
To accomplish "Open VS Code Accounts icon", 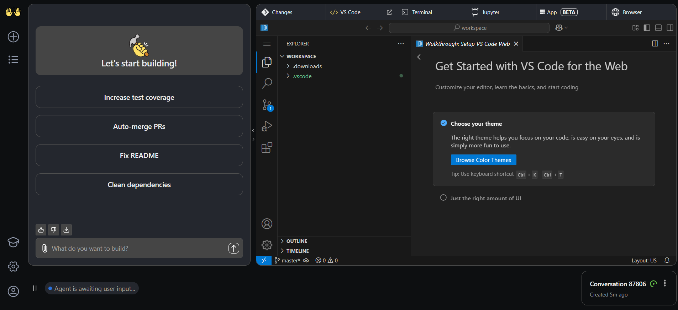I will click(267, 224).
